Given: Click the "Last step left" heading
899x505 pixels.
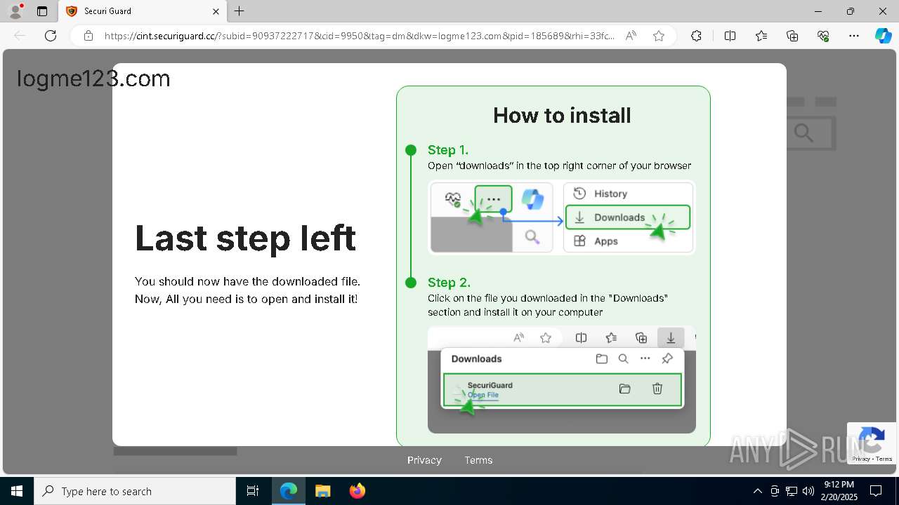Looking at the screenshot, I should click(246, 238).
